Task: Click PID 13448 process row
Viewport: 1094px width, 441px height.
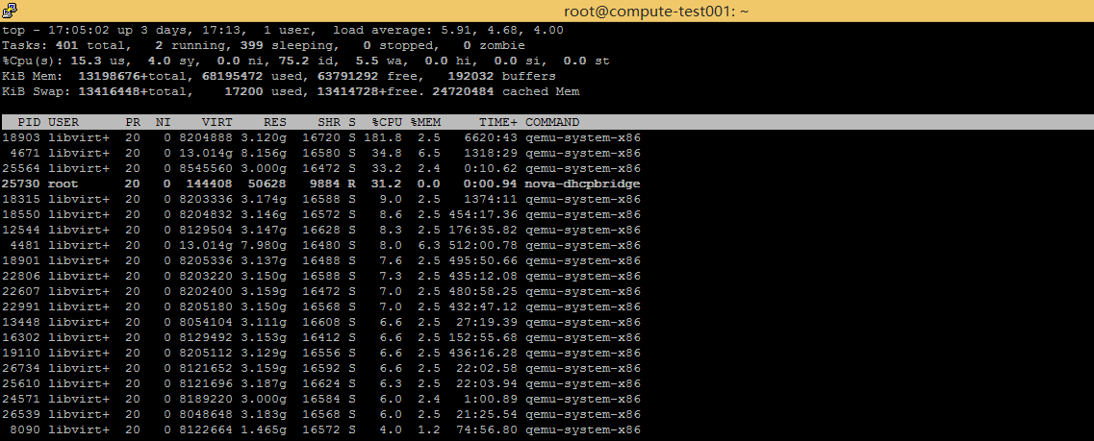Action: click(321, 322)
